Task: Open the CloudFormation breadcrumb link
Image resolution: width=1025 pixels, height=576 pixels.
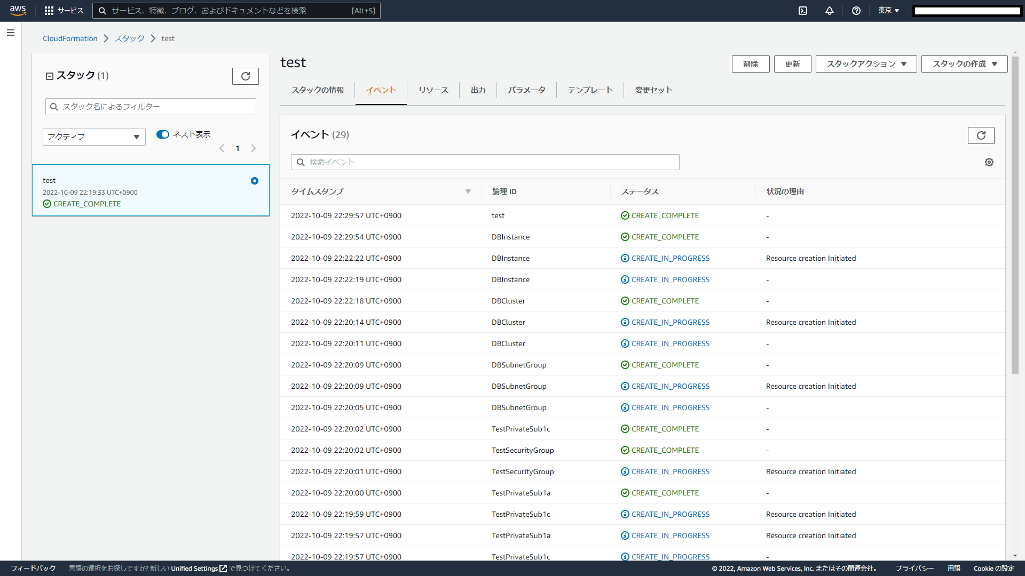Action: [70, 38]
